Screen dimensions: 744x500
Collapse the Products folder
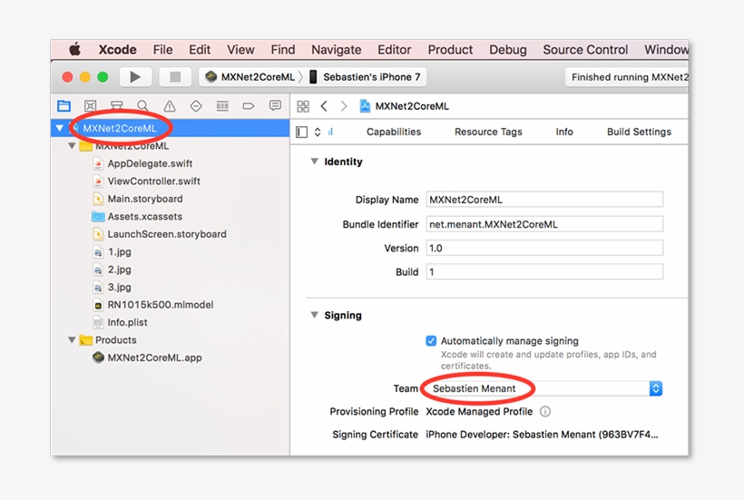pyautogui.click(x=72, y=339)
